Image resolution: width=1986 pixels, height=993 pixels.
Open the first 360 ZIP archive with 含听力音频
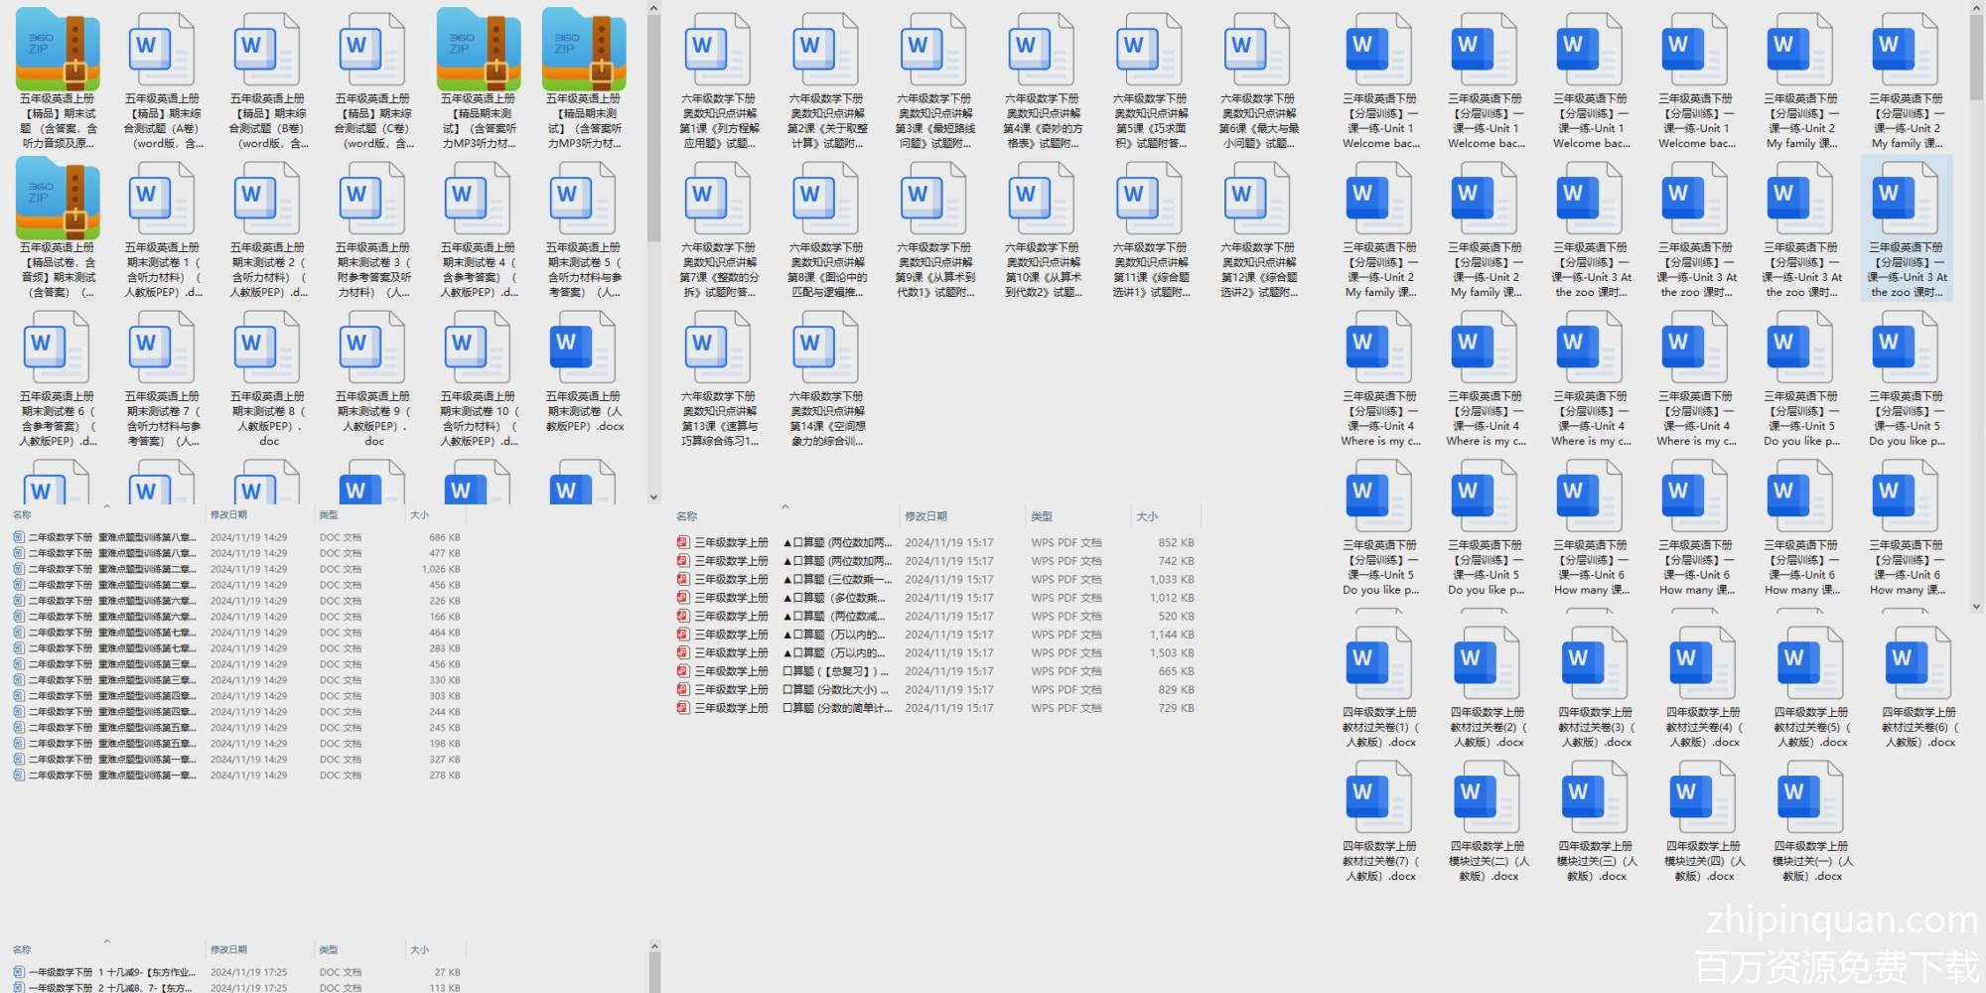pyautogui.click(x=58, y=49)
